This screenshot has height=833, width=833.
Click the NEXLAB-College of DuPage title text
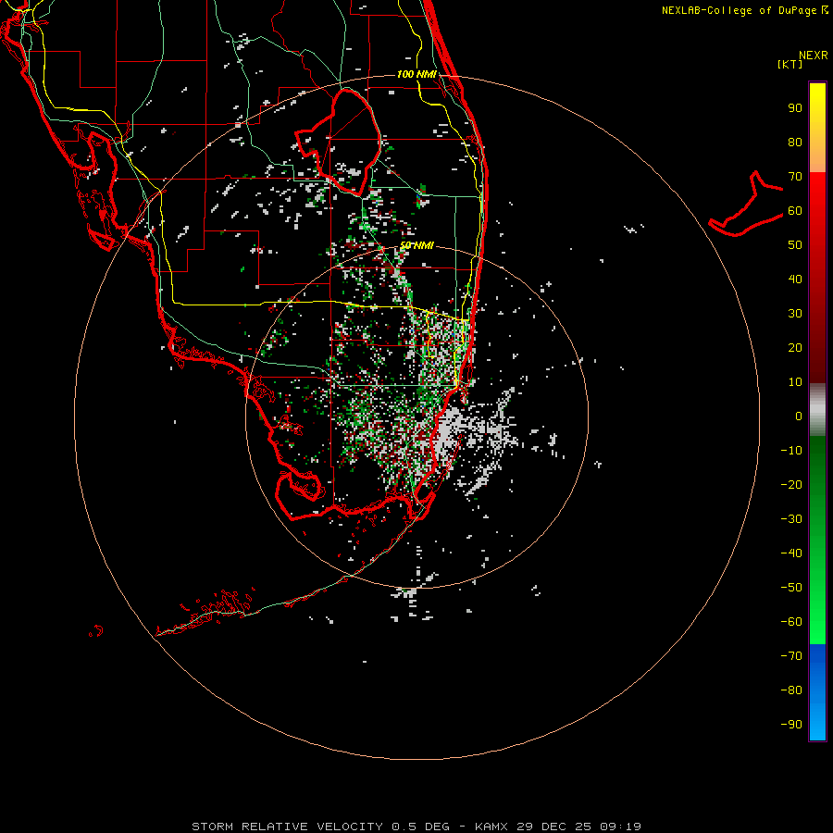tap(739, 10)
